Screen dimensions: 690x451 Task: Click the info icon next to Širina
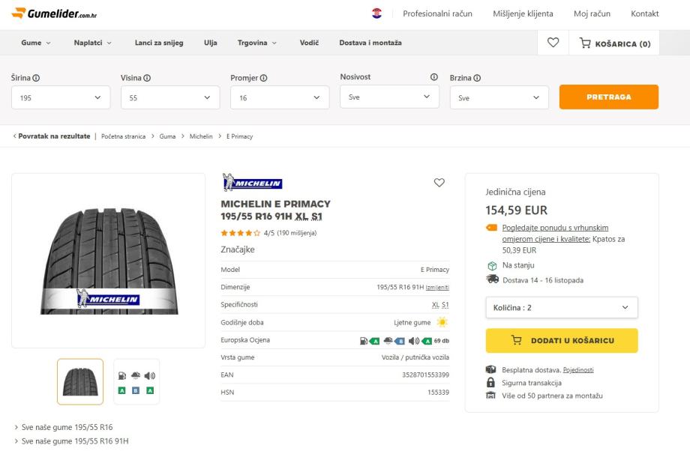(x=36, y=78)
